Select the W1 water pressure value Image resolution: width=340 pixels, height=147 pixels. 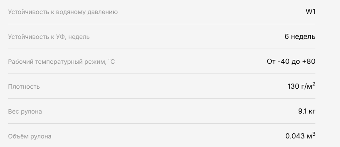pyautogui.click(x=310, y=12)
